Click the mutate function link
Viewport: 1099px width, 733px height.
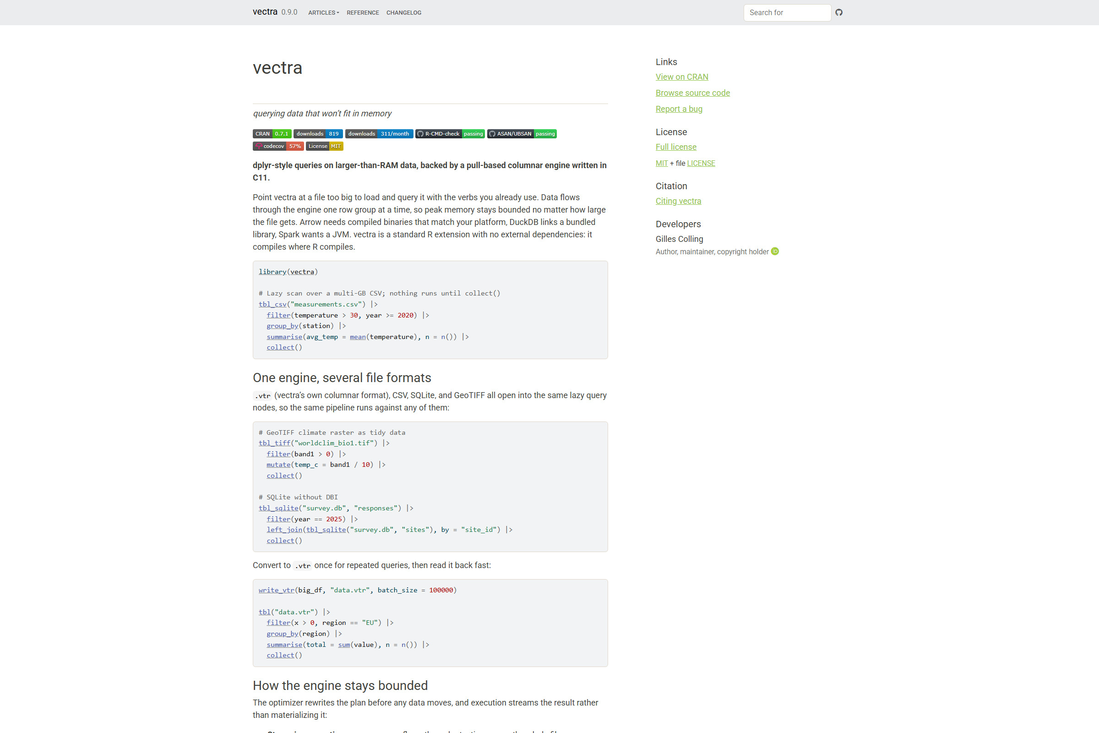pyautogui.click(x=278, y=465)
